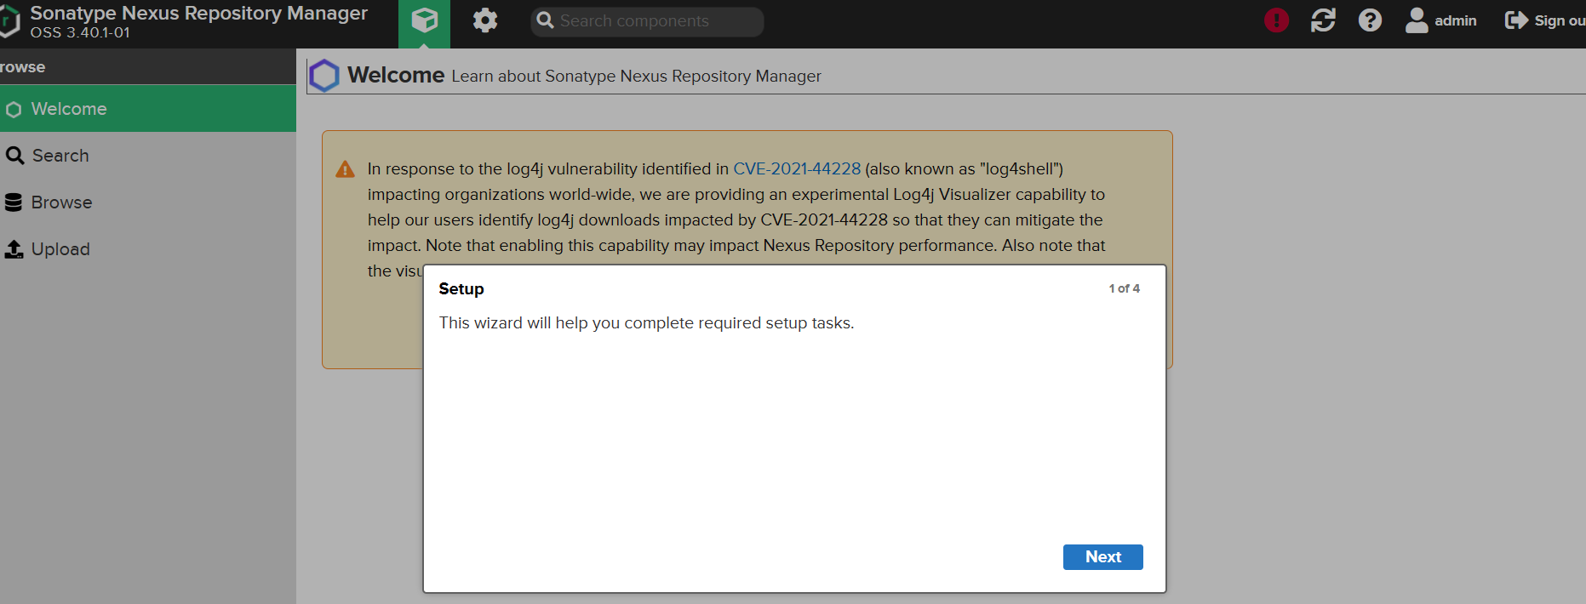Click the Sonatype Nexus logo icon

[9, 22]
